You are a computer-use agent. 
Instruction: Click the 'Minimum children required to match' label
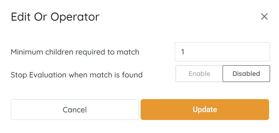point(75,52)
